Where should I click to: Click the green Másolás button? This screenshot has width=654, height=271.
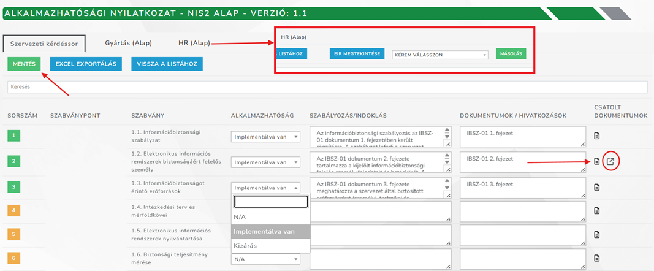[511, 54]
